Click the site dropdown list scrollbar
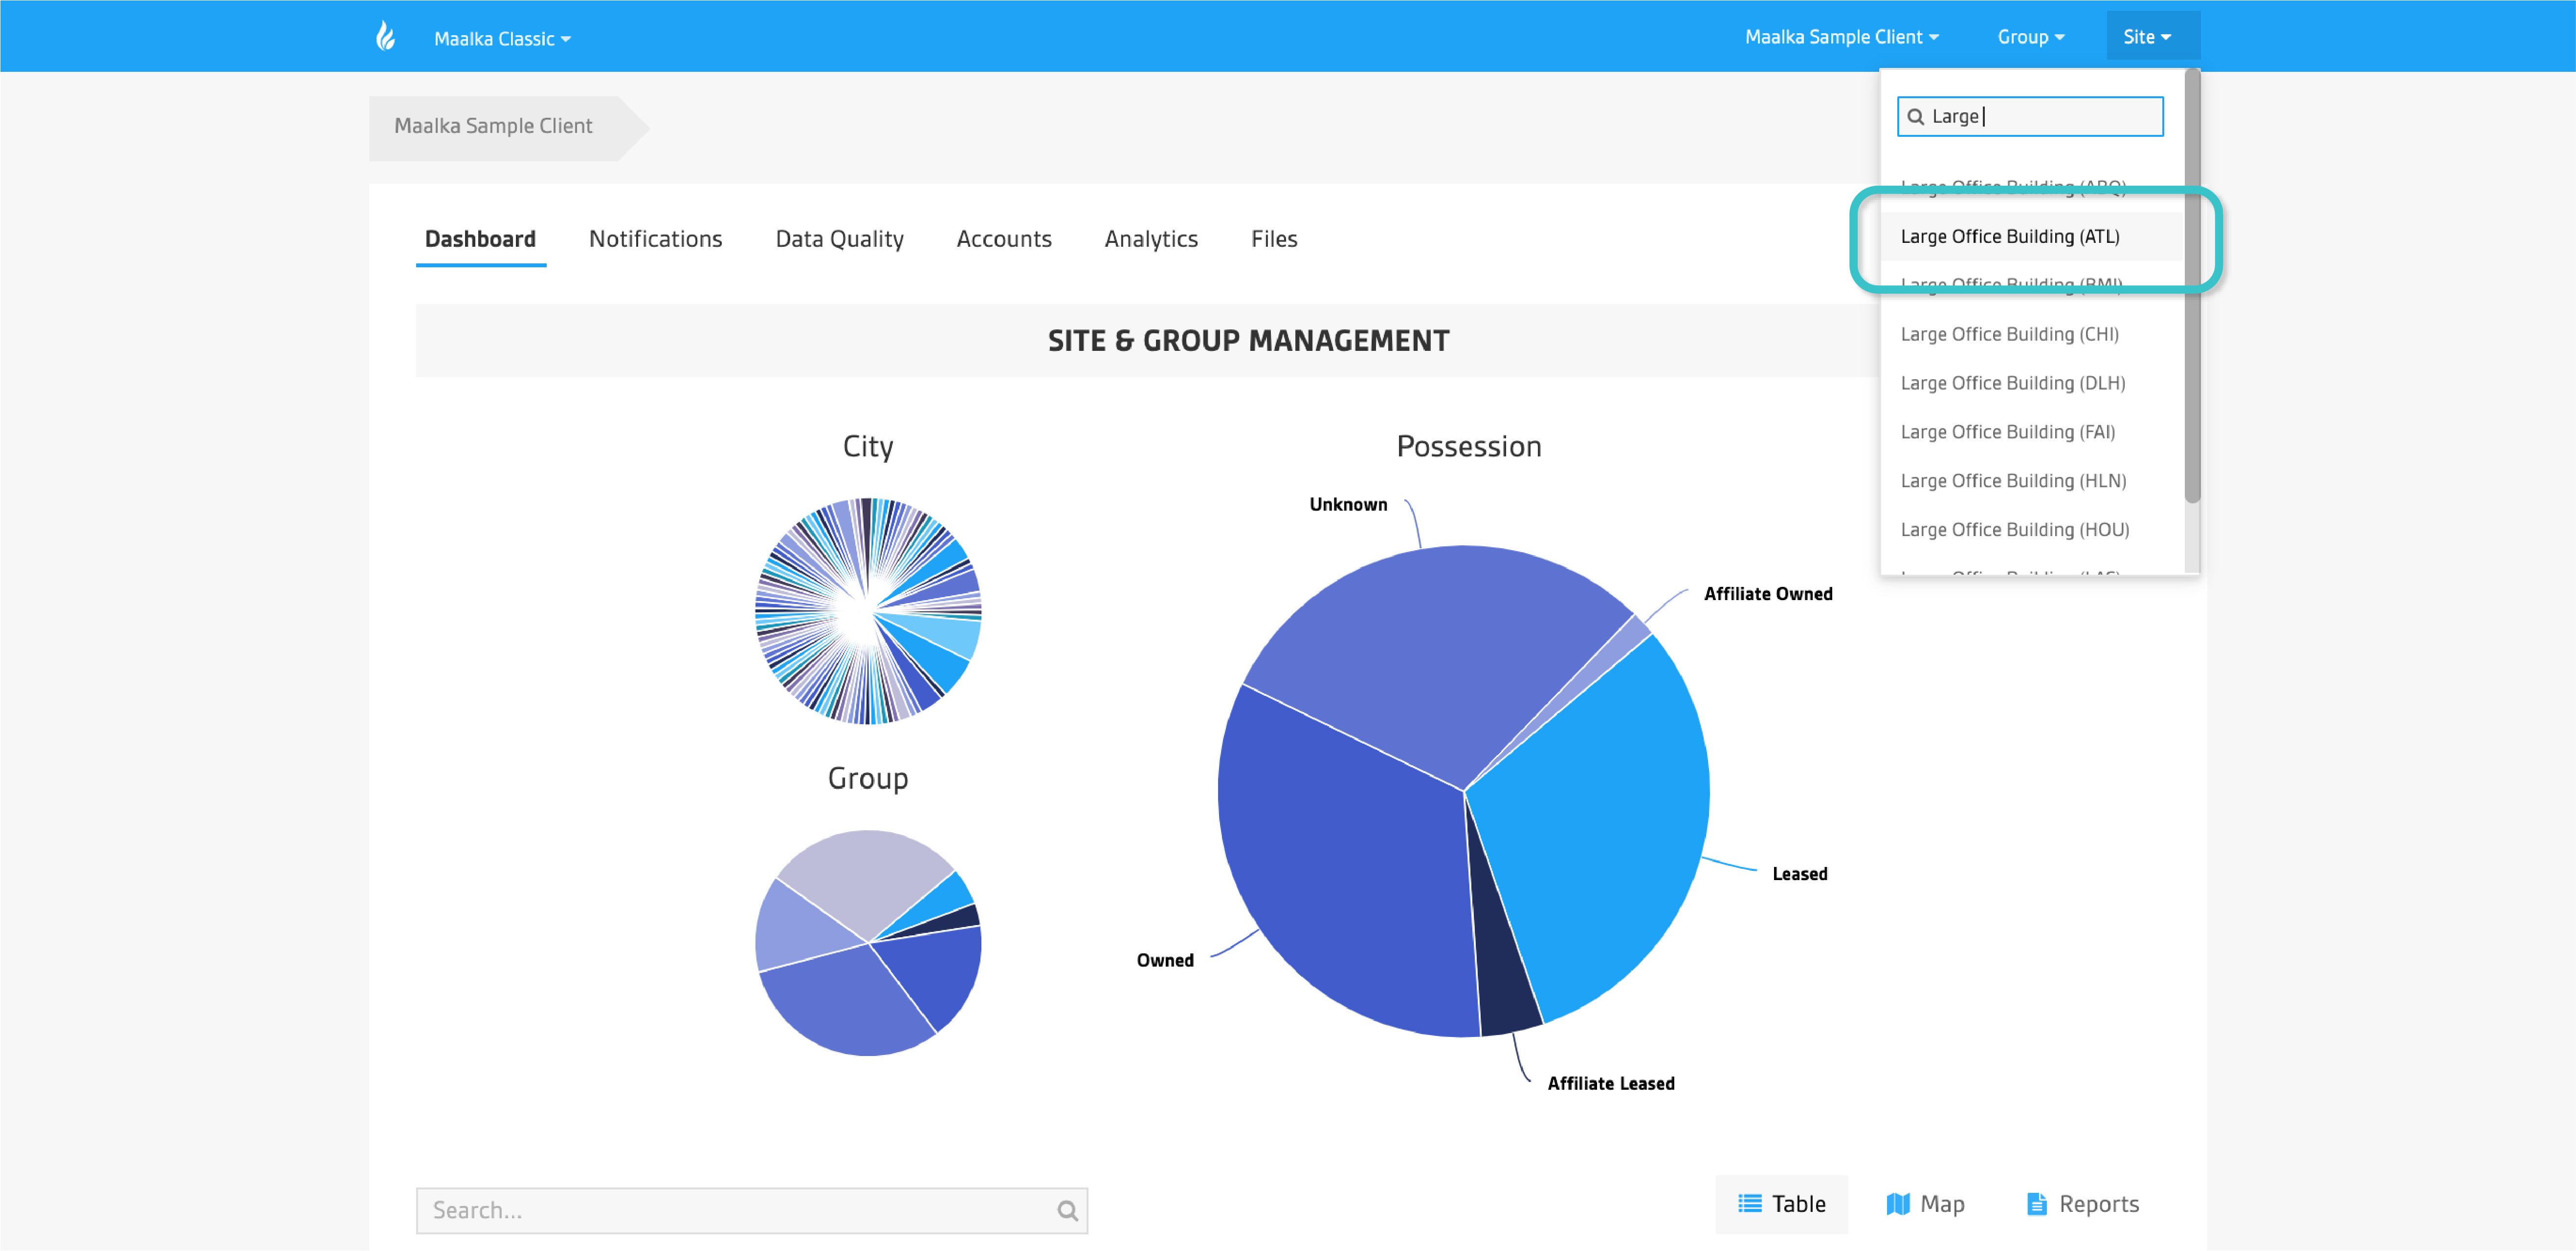The width and height of the screenshot is (2576, 1251). coord(2192,286)
